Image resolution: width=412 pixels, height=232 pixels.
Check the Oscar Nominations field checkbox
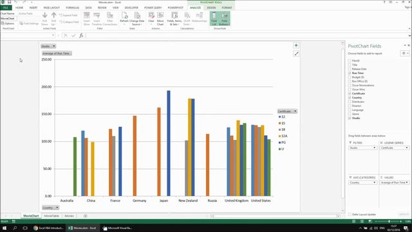tap(350, 85)
